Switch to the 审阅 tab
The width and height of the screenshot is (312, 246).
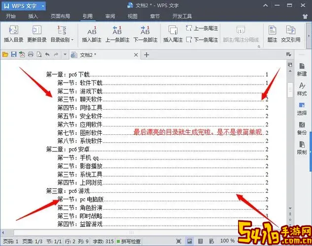pos(110,16)
